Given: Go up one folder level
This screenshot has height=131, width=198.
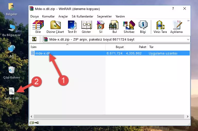Looking at the screenshot, I should tap(34, 39).
